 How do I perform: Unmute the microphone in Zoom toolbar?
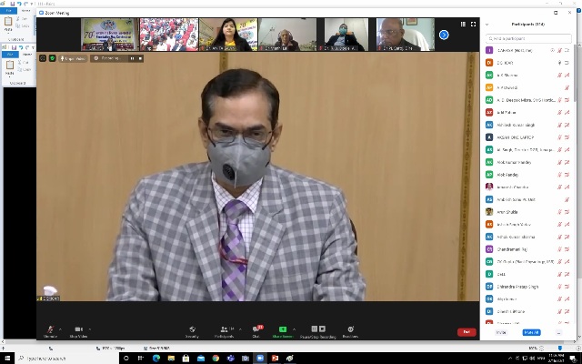[x=50, y=329]
